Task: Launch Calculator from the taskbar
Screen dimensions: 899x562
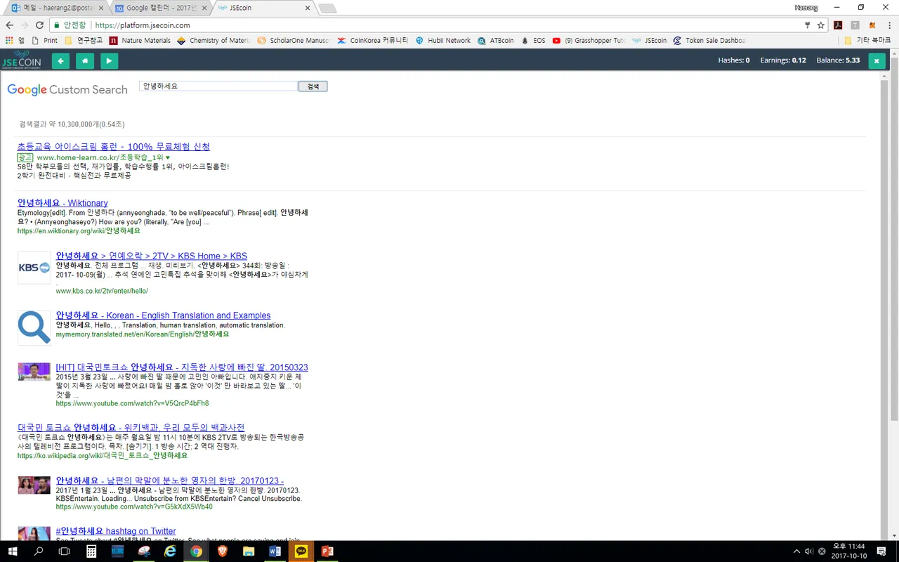Action: point(91,551)
